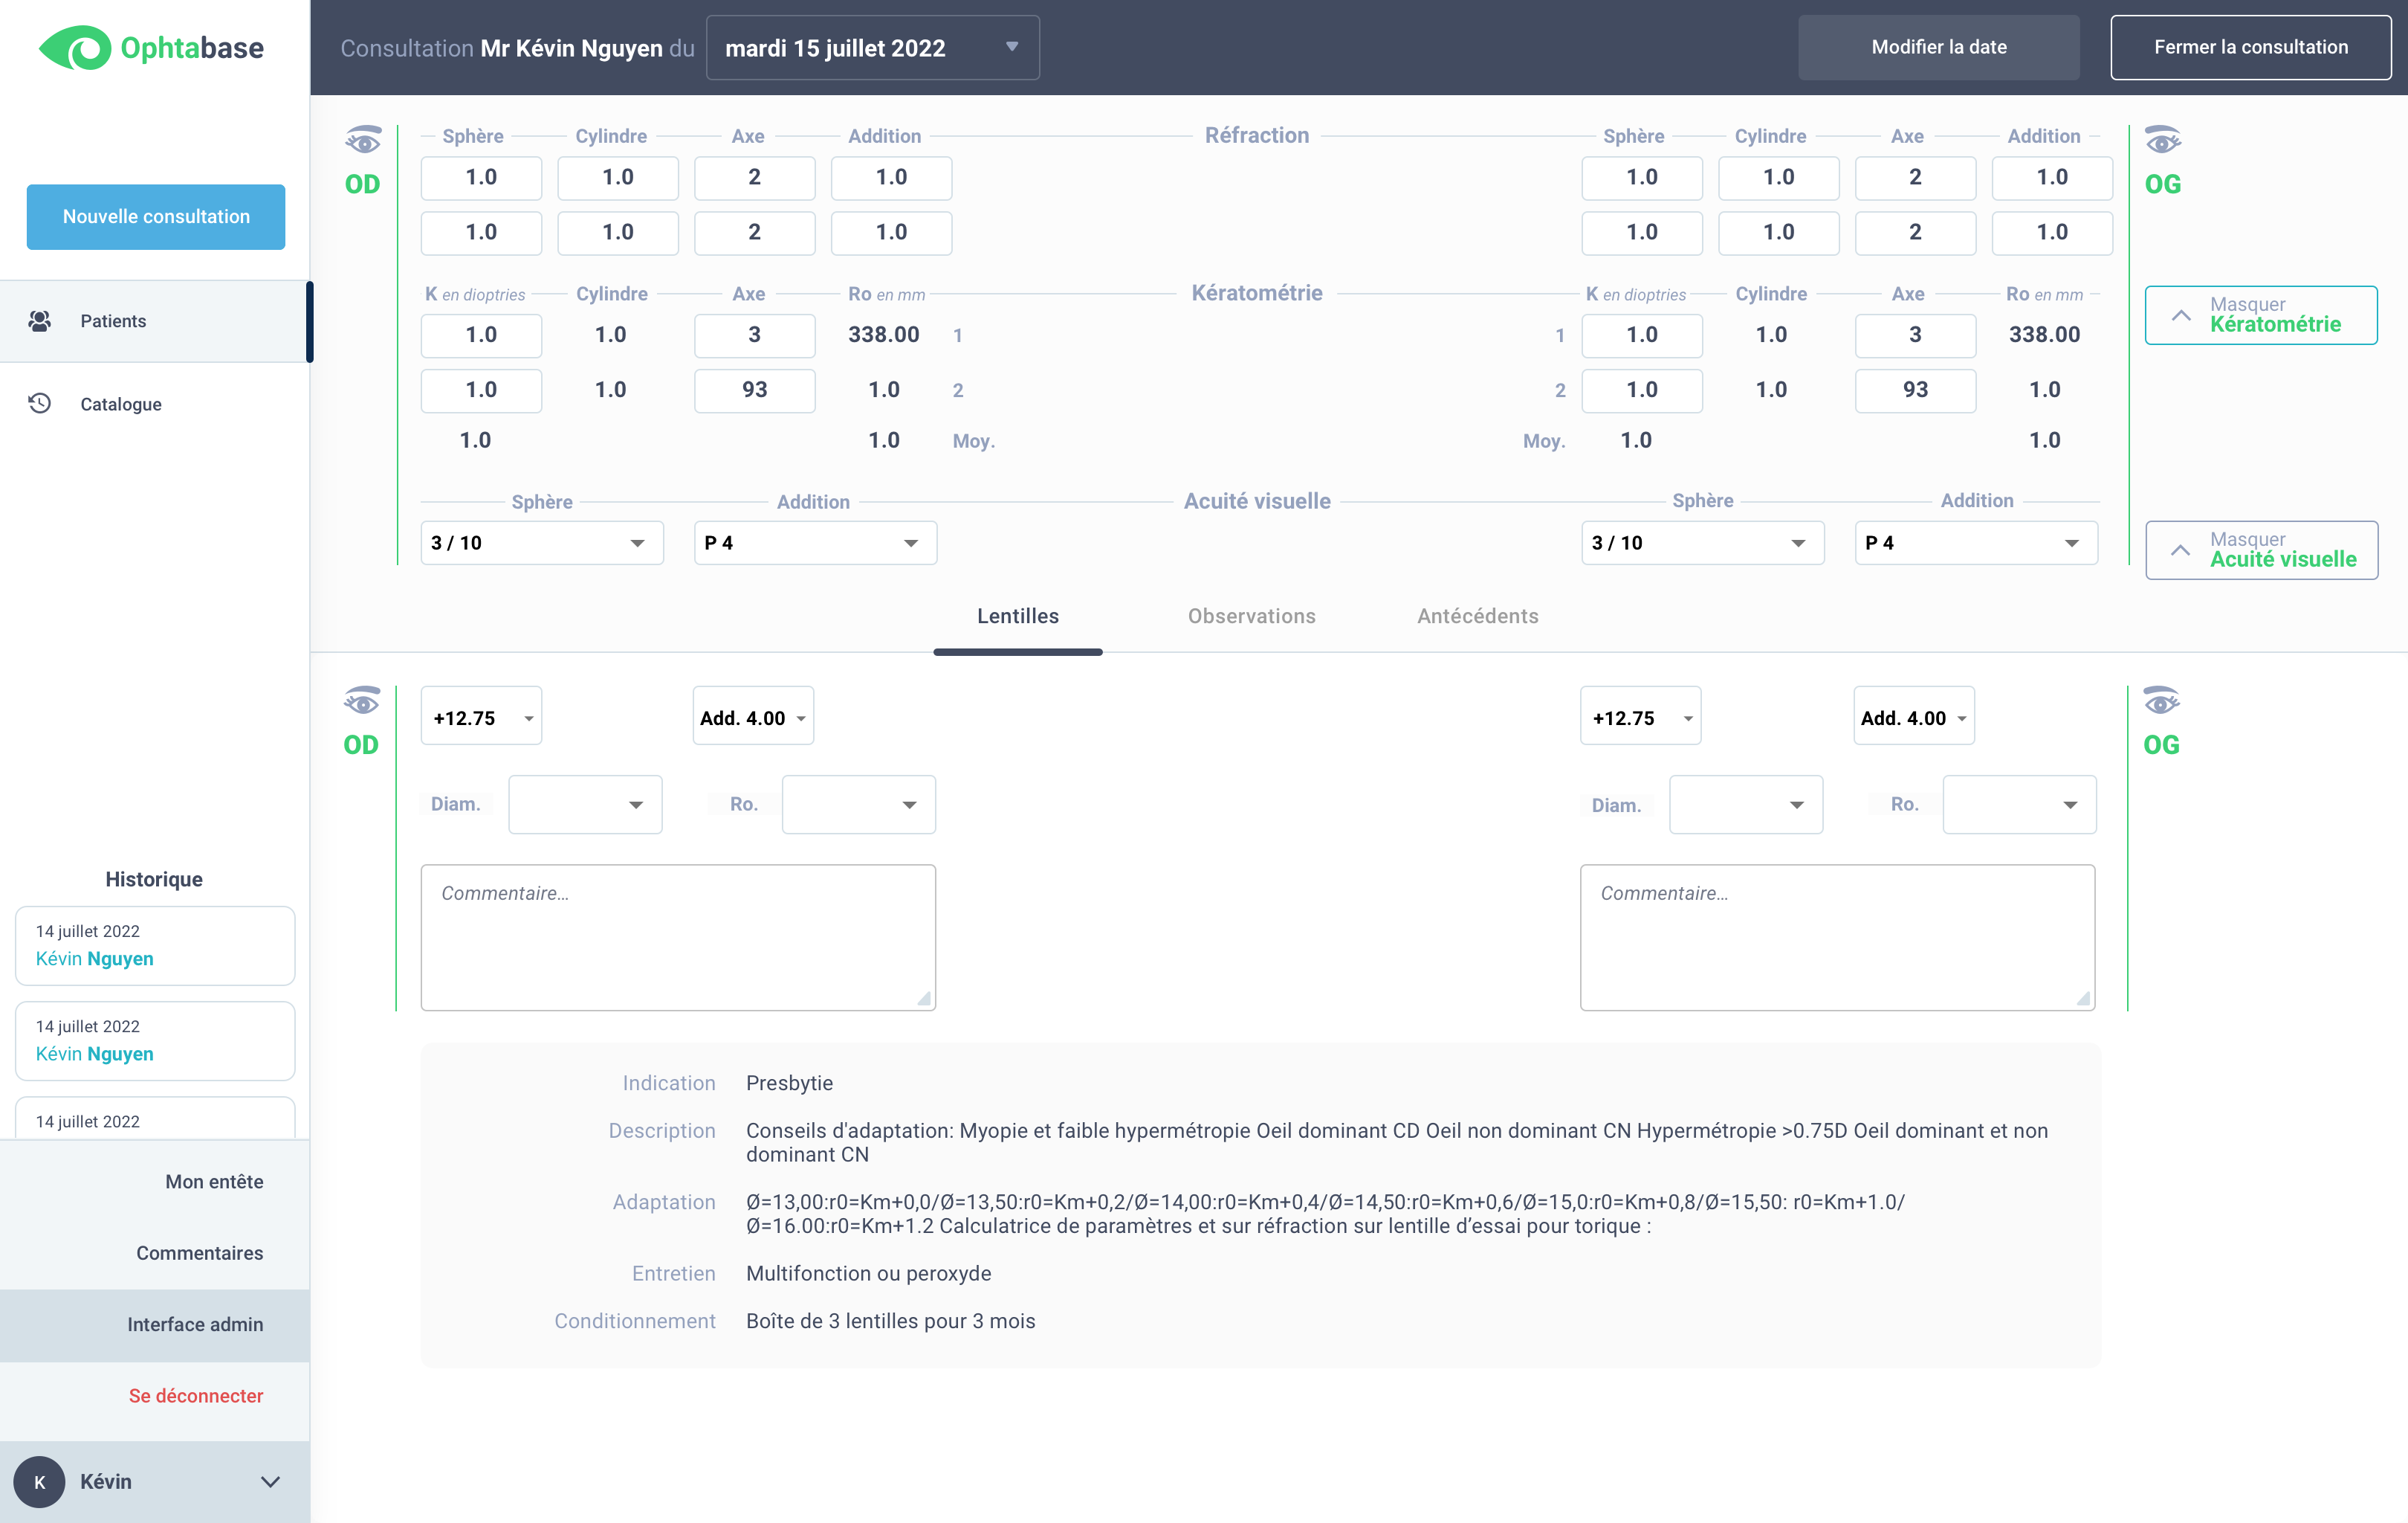The image size is (2408, 1523).
Task: Click the Catalogue history clock icon
Action: click(x=40, y=403)
